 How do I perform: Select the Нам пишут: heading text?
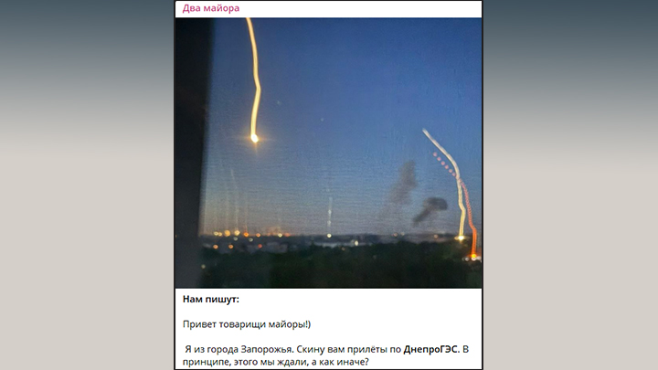[x=211, y=299]
